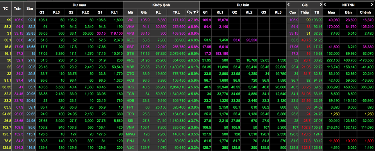Click left arrow beside NĐTNN header
Image resolution: width=375 pixels, height=151 pixels.
tap(325, 5)
